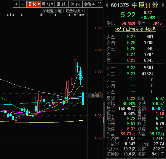
Task: Select 卖五 price 5.27
Action: [x=131, y=37]
